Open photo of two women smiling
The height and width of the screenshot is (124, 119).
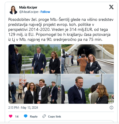pos(35,89)
